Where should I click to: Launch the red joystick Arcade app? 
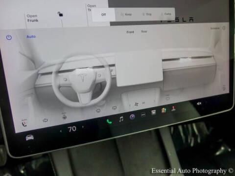point(173,109)
